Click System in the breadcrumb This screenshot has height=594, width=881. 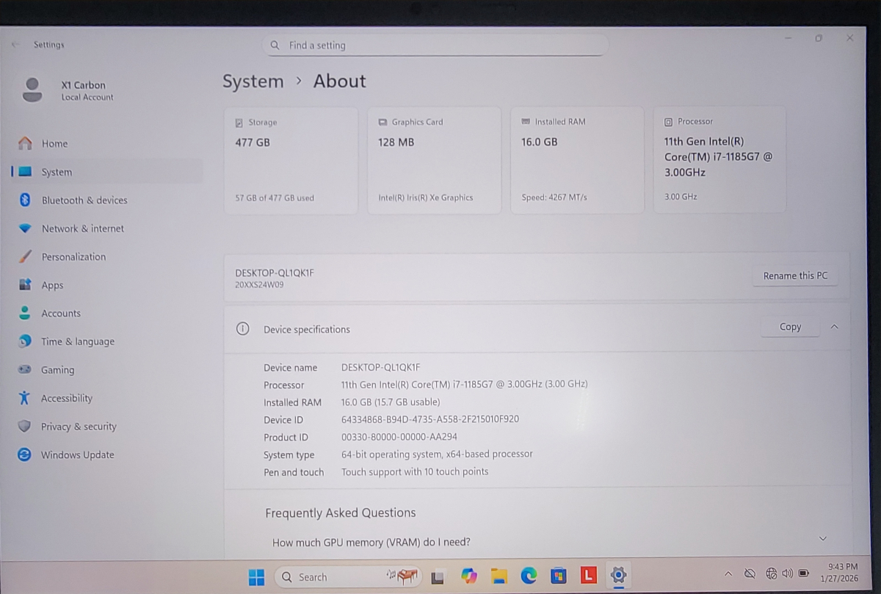pos(253,82)
